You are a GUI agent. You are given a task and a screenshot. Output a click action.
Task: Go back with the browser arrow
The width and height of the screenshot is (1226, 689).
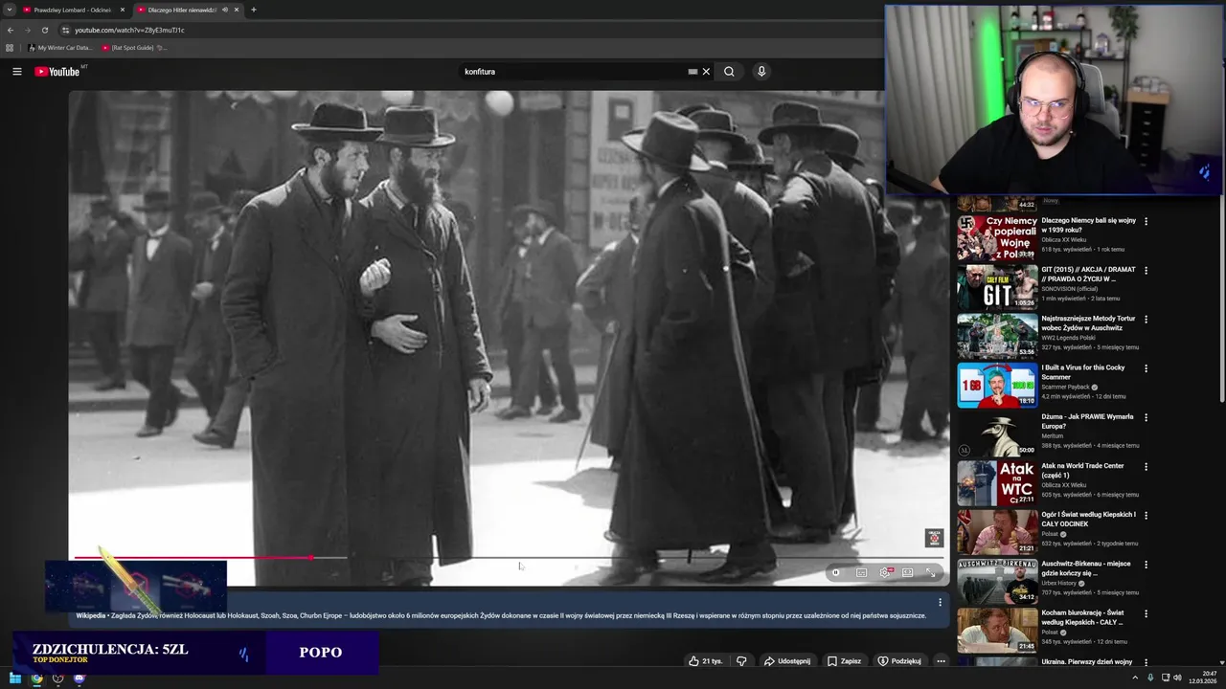(x=11, y=30)
